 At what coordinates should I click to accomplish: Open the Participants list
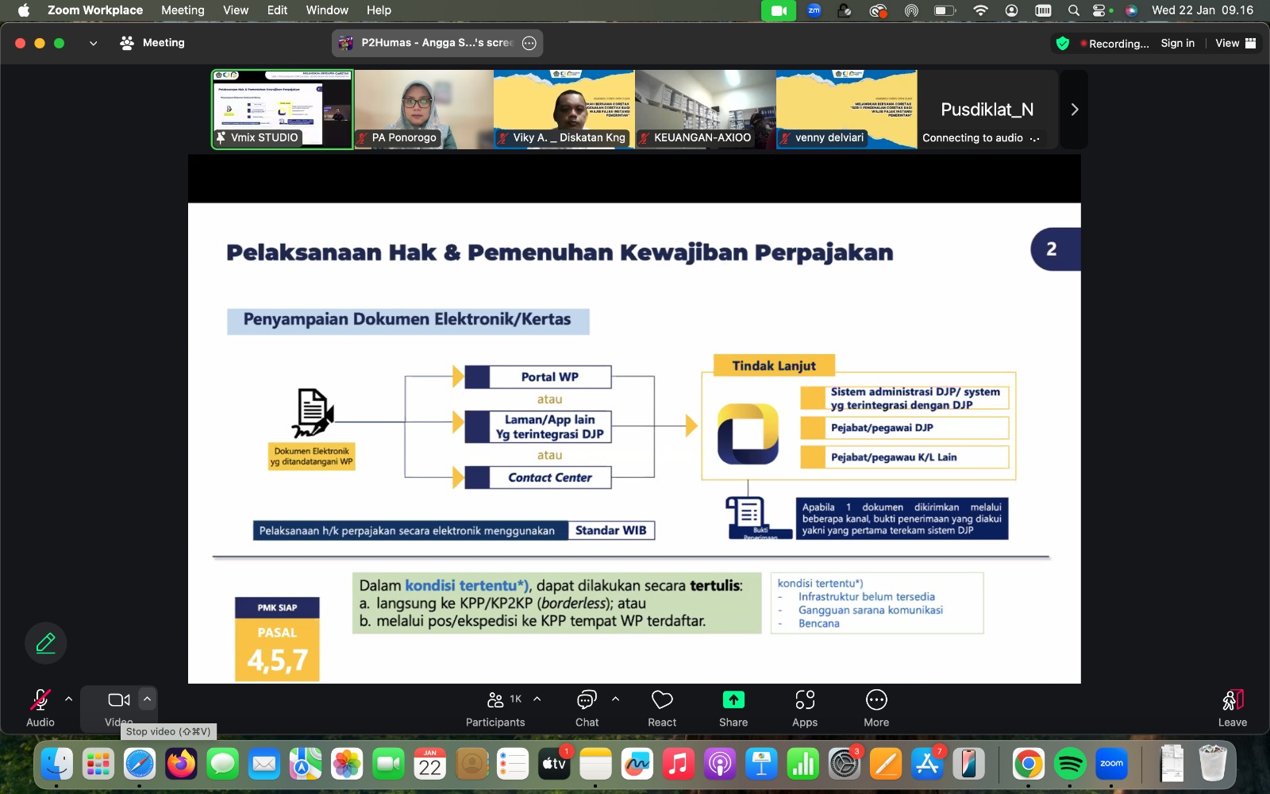click(x=495, y=707)
